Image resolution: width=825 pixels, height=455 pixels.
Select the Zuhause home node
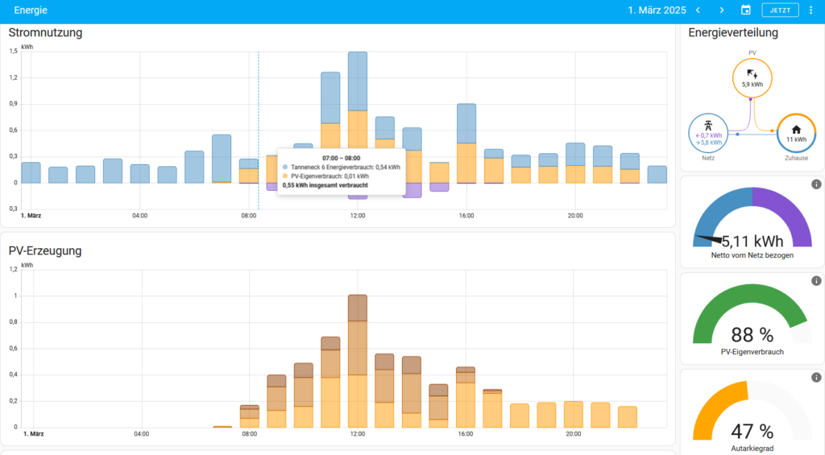click(x=796, y=133)
